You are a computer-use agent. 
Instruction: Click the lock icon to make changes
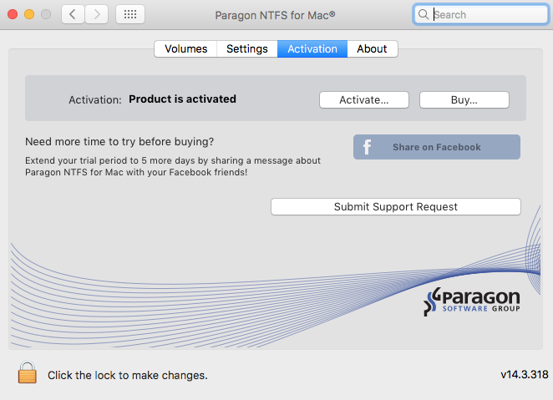coord(28,372)
